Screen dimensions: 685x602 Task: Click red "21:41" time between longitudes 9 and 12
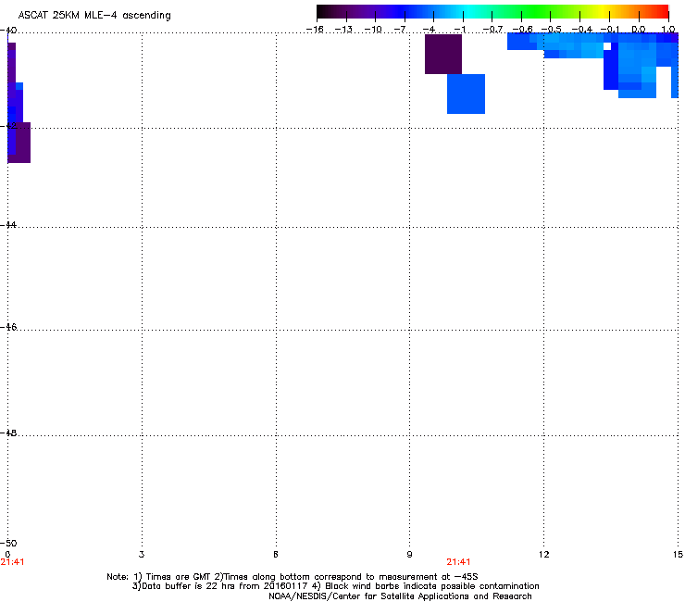(x=458, y=562)
